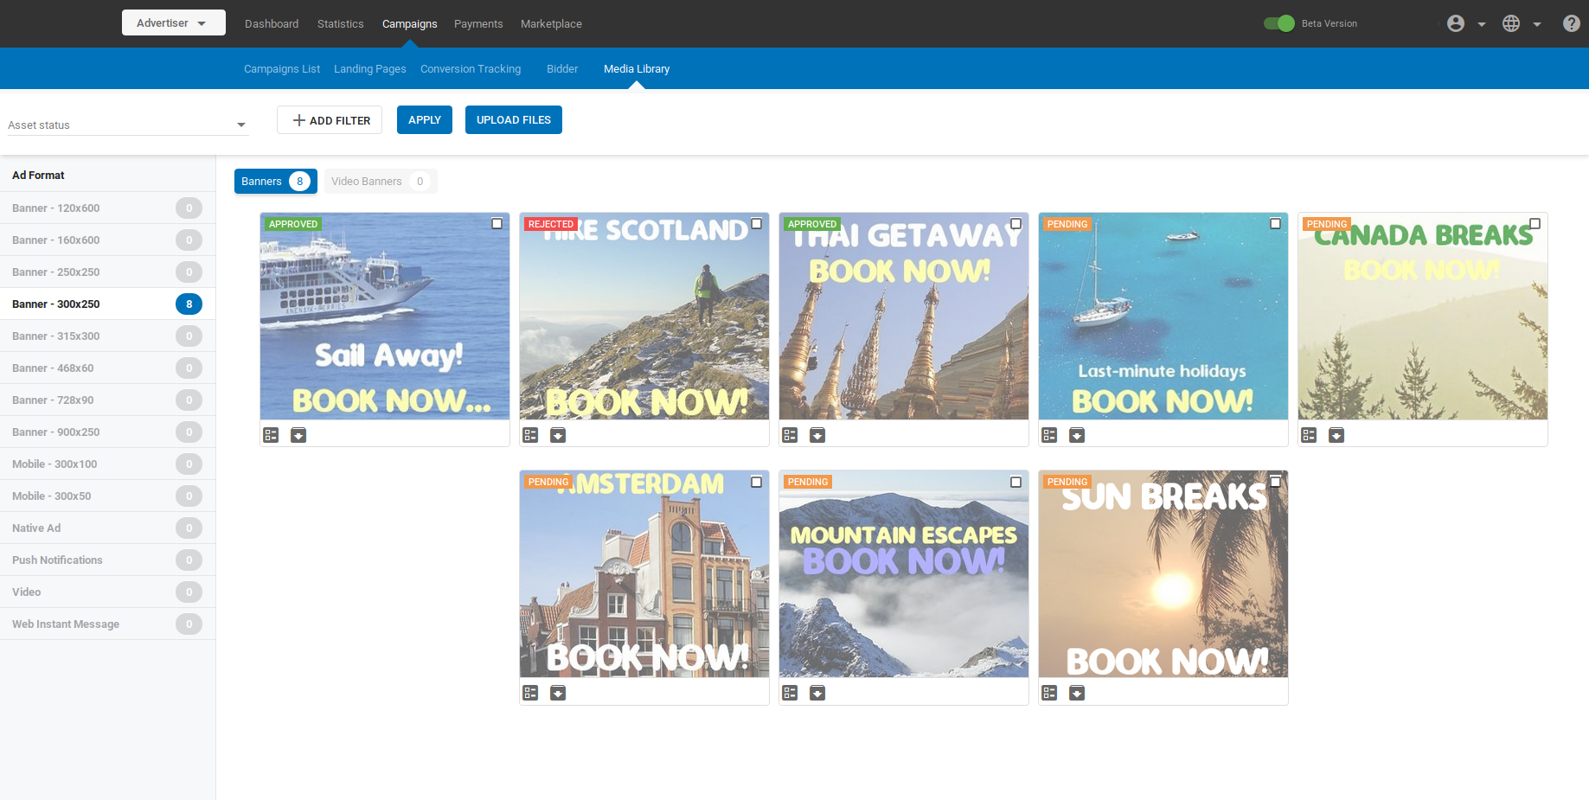Select checkbox on Sail Away banner
The height and width of the screenshot is (800, 1589).
point(497,224)
